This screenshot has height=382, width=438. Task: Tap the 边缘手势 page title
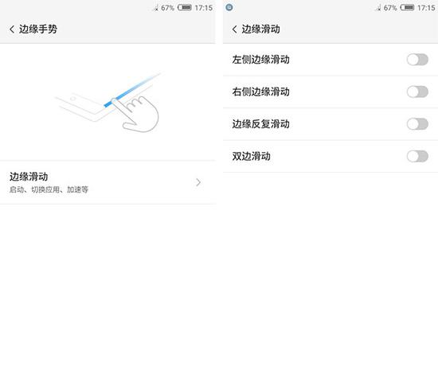(x=38, y=29)
